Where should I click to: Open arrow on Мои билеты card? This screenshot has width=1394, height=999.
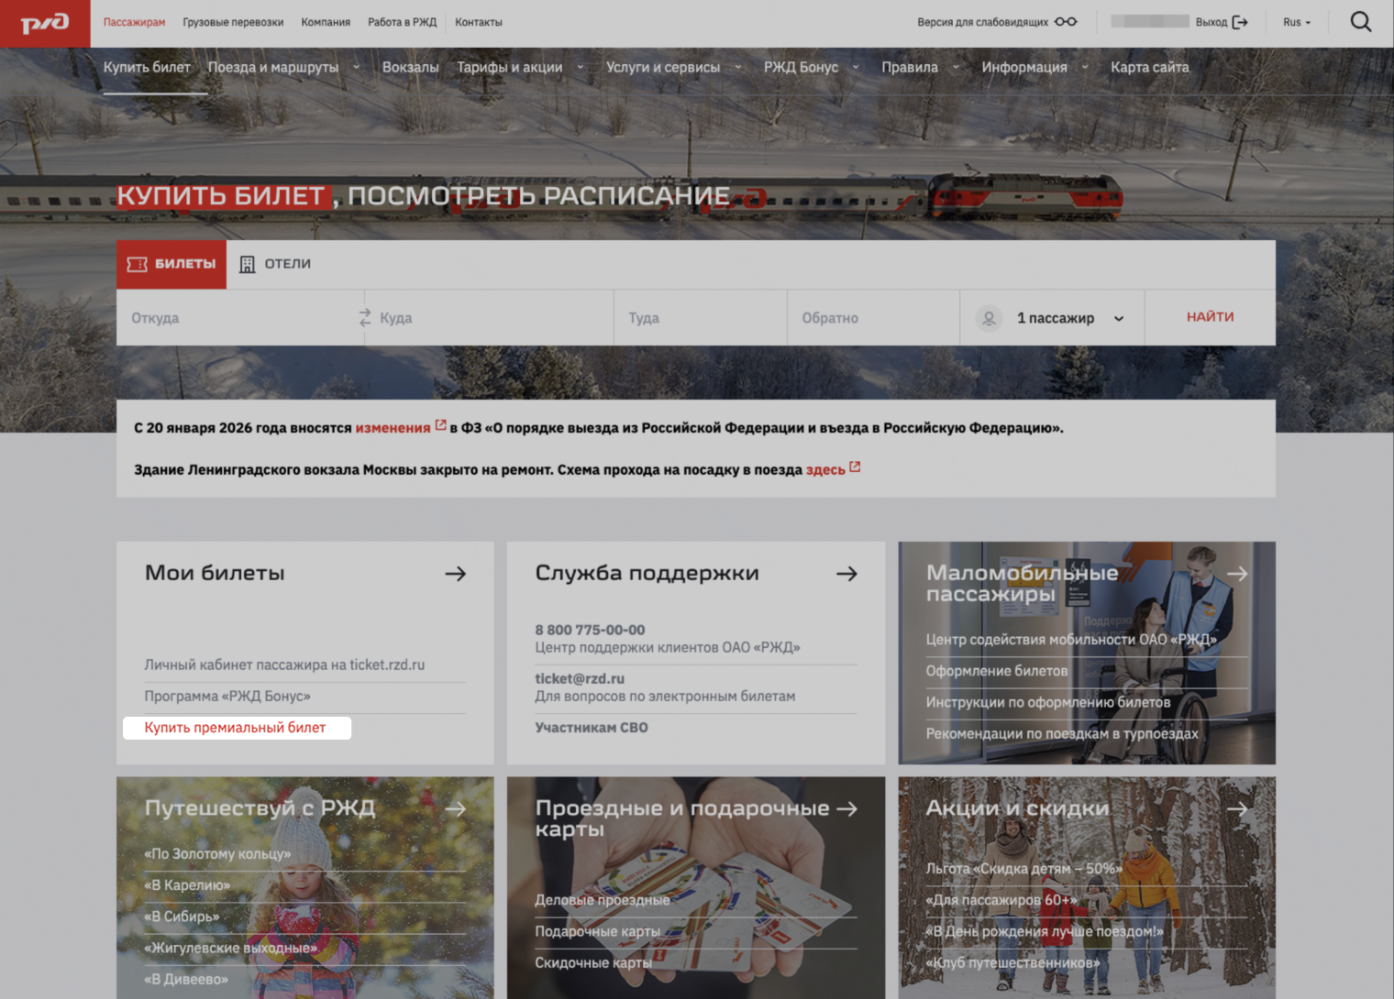[x=456, y=574]
